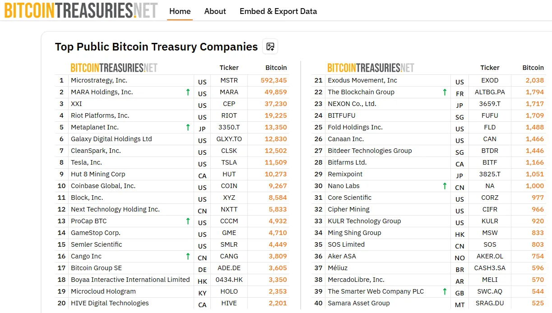Click the 0434.HK ticker cell
This screenshot has height=313, width=552.
(x=229, y=280)
